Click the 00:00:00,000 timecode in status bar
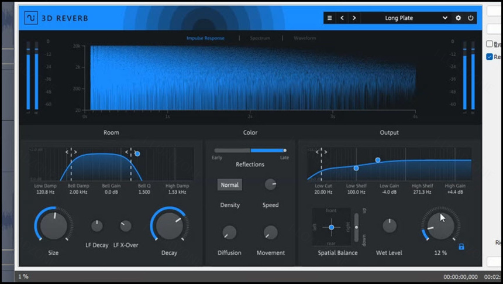Screen dimensions: 503x284 click(460, 276)
